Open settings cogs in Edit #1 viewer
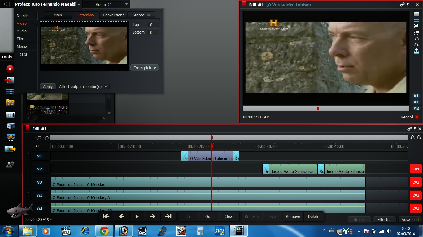The width and height of the screenshot is (423, 237). tap(402, 5)
